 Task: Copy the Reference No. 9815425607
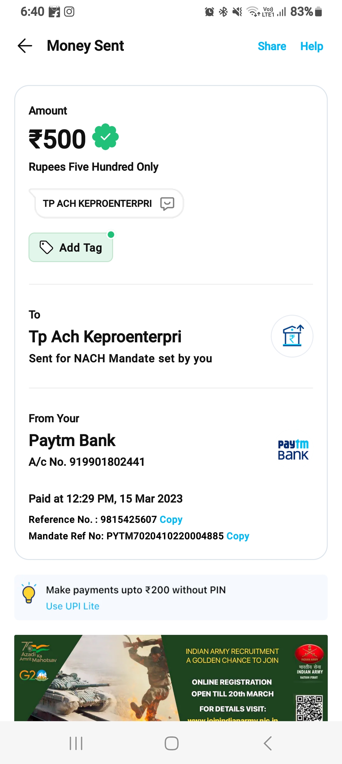point(171,519)
